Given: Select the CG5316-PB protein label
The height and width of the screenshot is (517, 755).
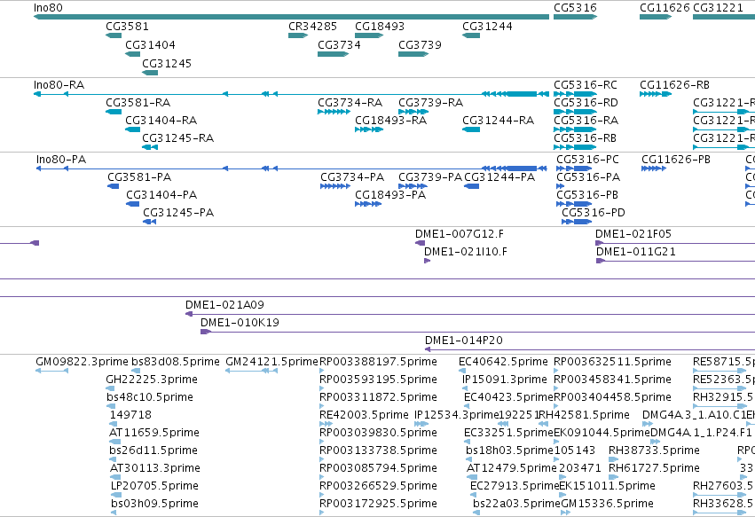Looking at the screenshot, I should click(x=587, y=195).
